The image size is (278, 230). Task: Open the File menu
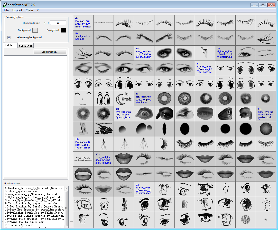[x=6, y=10]
